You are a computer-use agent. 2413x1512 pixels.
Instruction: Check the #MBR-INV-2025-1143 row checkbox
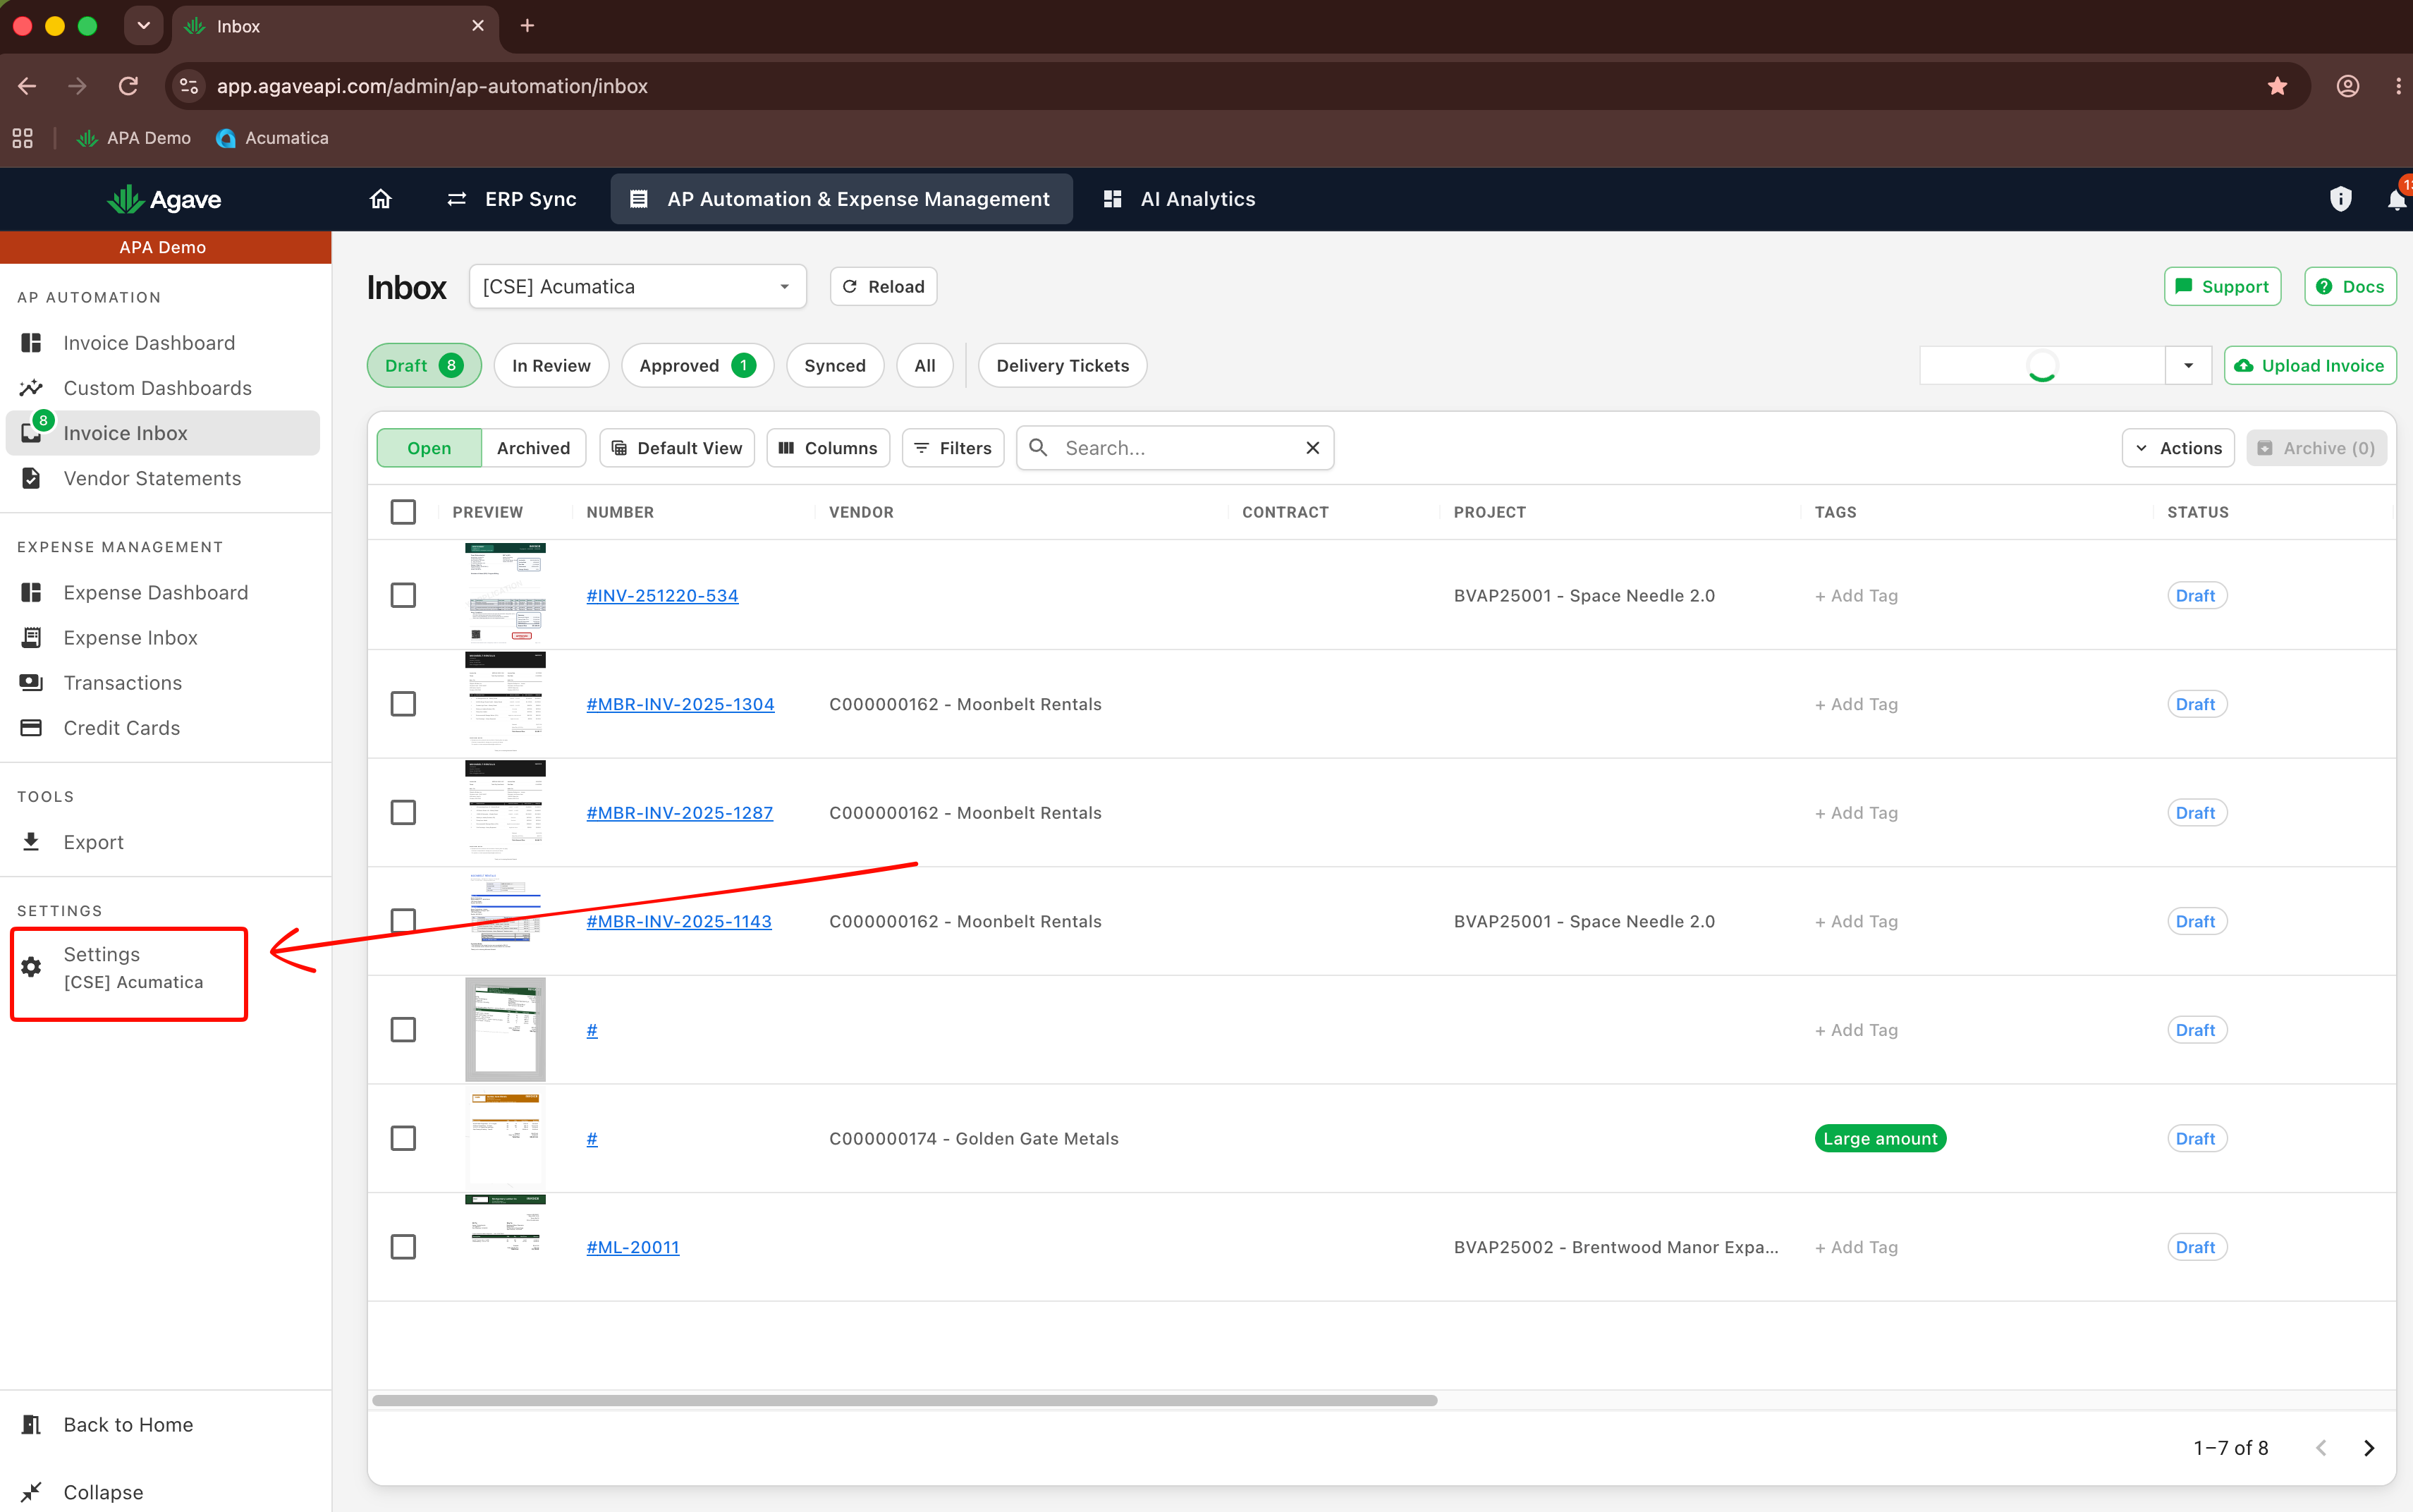point(403,921)
